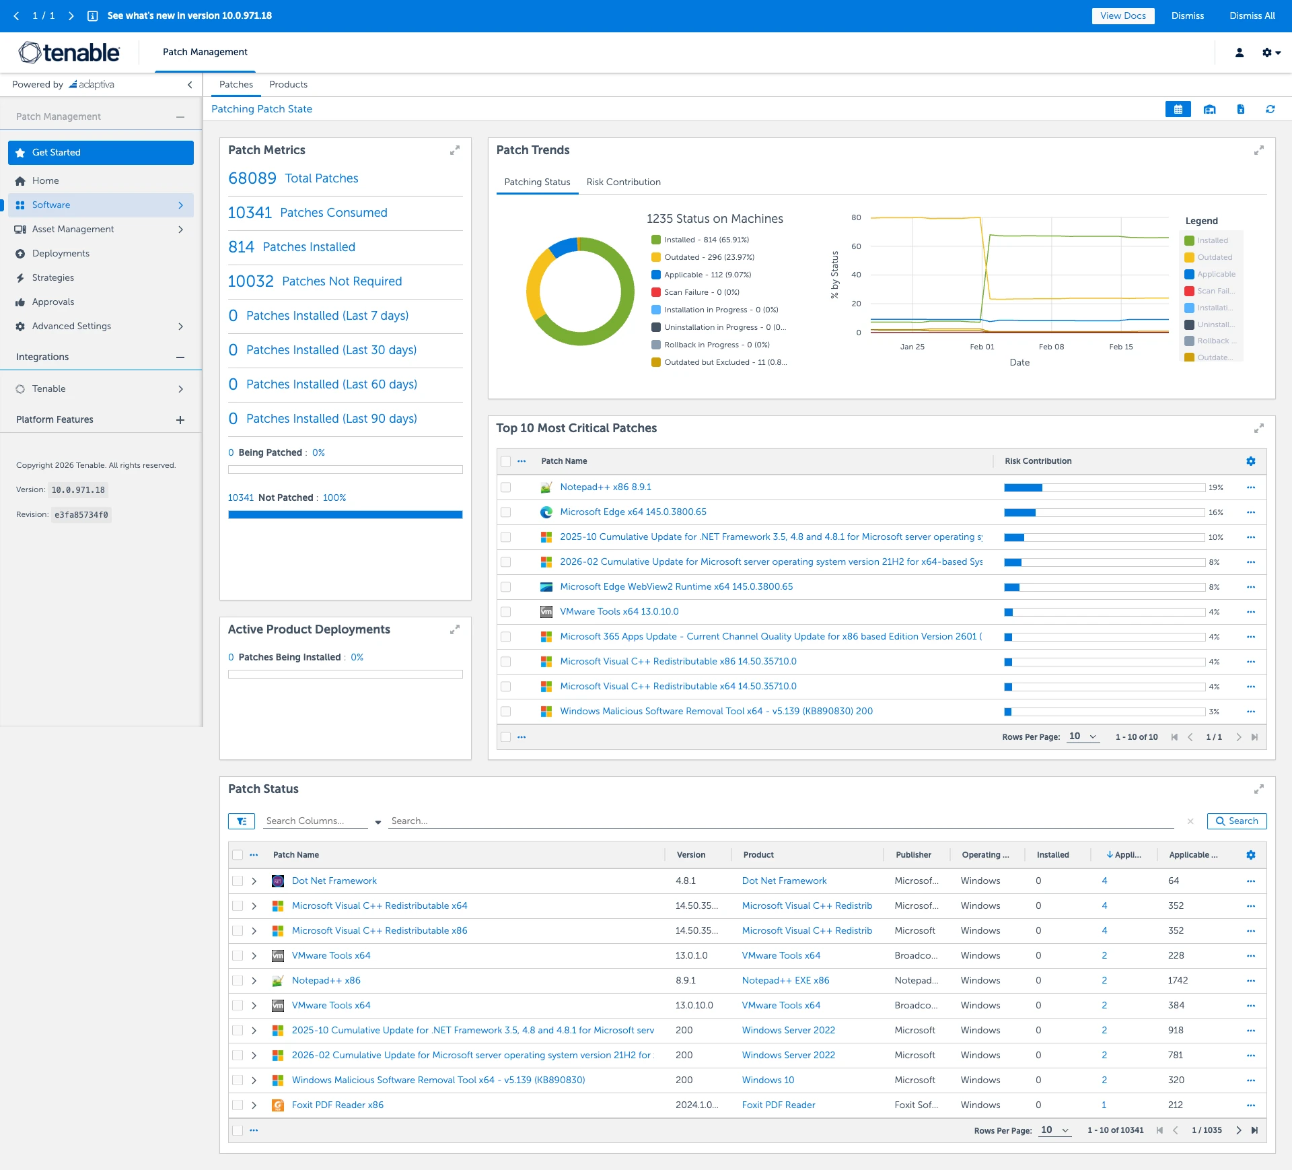Screen dimensions: 1292x1170
Task: Select the Patching Status tab
Action: (537, 182)
